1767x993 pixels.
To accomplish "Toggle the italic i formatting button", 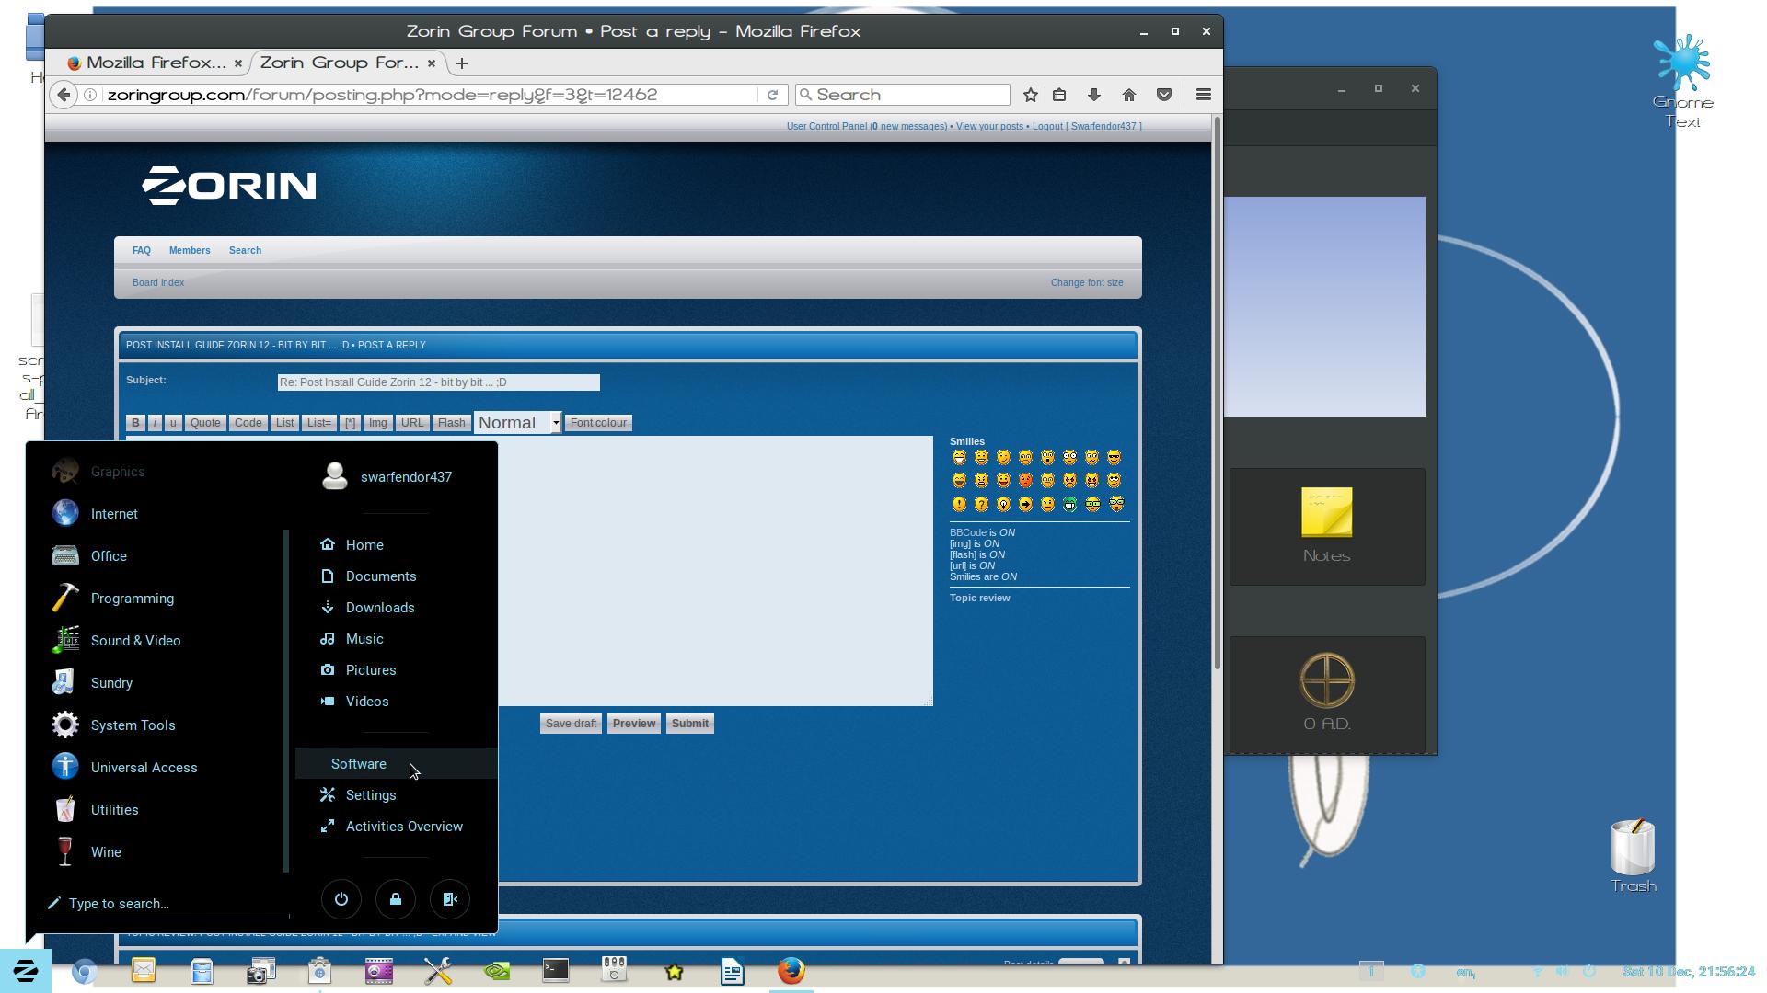I will point(155,423).
